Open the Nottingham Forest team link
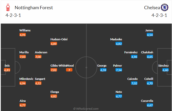Image resolution: width=172 pixels, height=111 pixels. pyautogui.click(x=34, y=7)
